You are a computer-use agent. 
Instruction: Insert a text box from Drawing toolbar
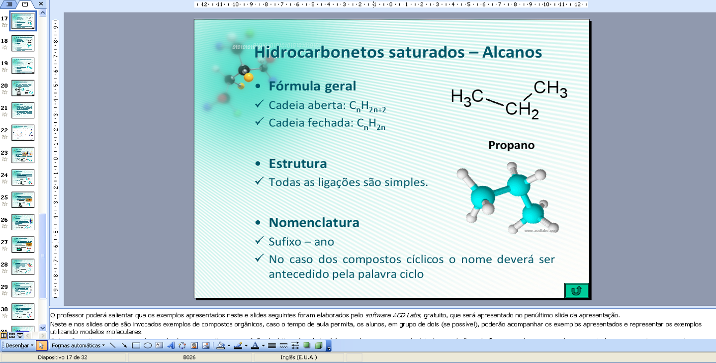159,345
